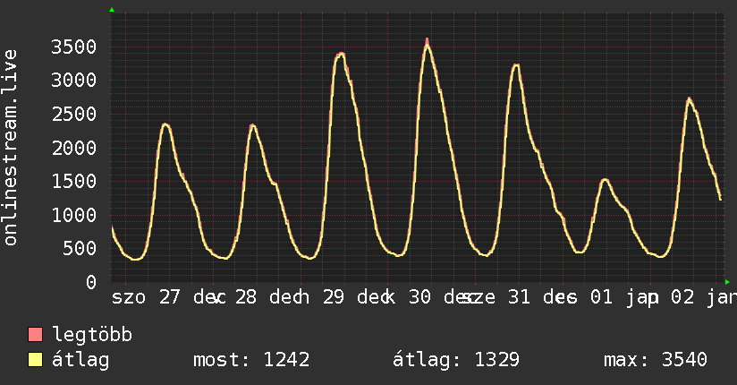
Task: Click the pink legtöbb legend swatch
Action: coord(35,334)
